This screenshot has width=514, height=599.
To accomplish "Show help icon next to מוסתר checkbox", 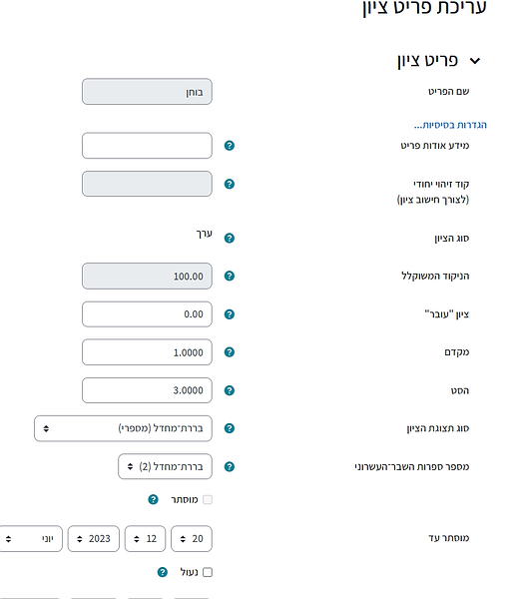I will pyautogui.click(x=153, y=499).
